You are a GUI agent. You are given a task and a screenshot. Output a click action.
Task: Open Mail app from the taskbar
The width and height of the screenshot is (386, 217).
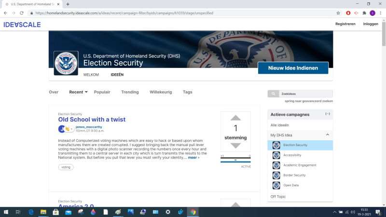coord(68,212)
